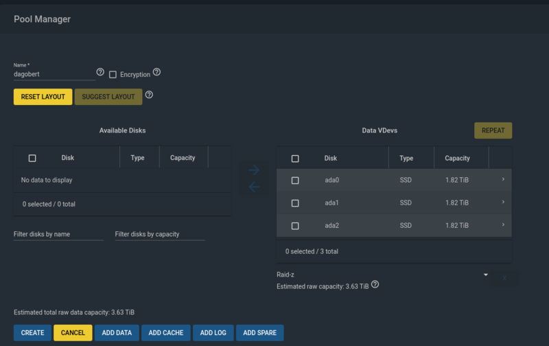
Task: Click the Create pool button
Action: [32, 333]
